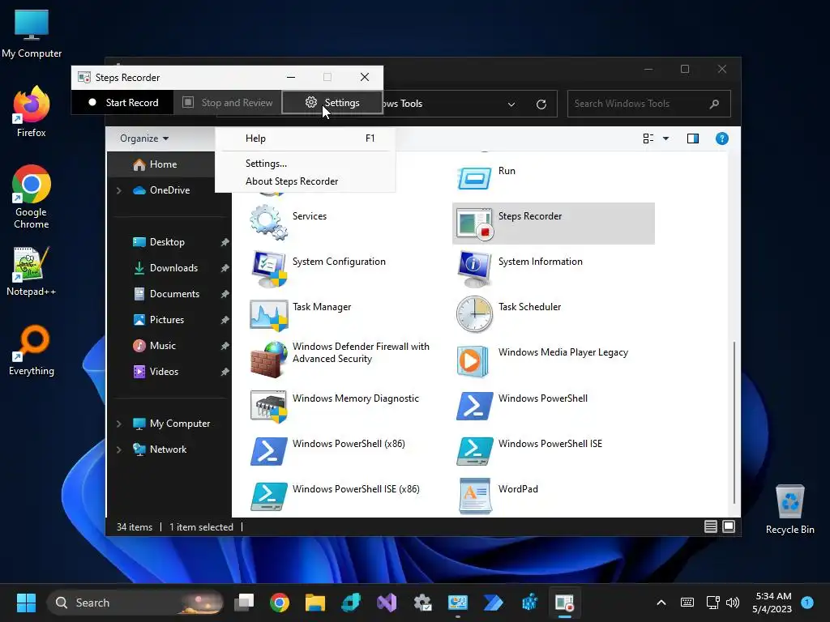Viewport: 830px width, 622px height.
Task: Open WordPad icon
Action: pyautogui.click(x=475, y=496)
